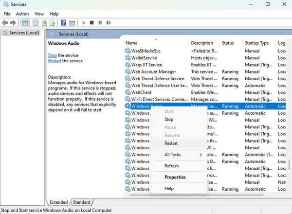Click the Back arrow toolbar icon
292x214 pixels.
(x=5, y=23)
